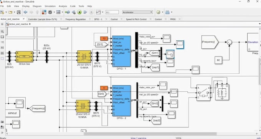Viewport: 261px width, 139px height.
Task: Open dropdown arrow beside record icon
Action: click(x=102, y=12)
